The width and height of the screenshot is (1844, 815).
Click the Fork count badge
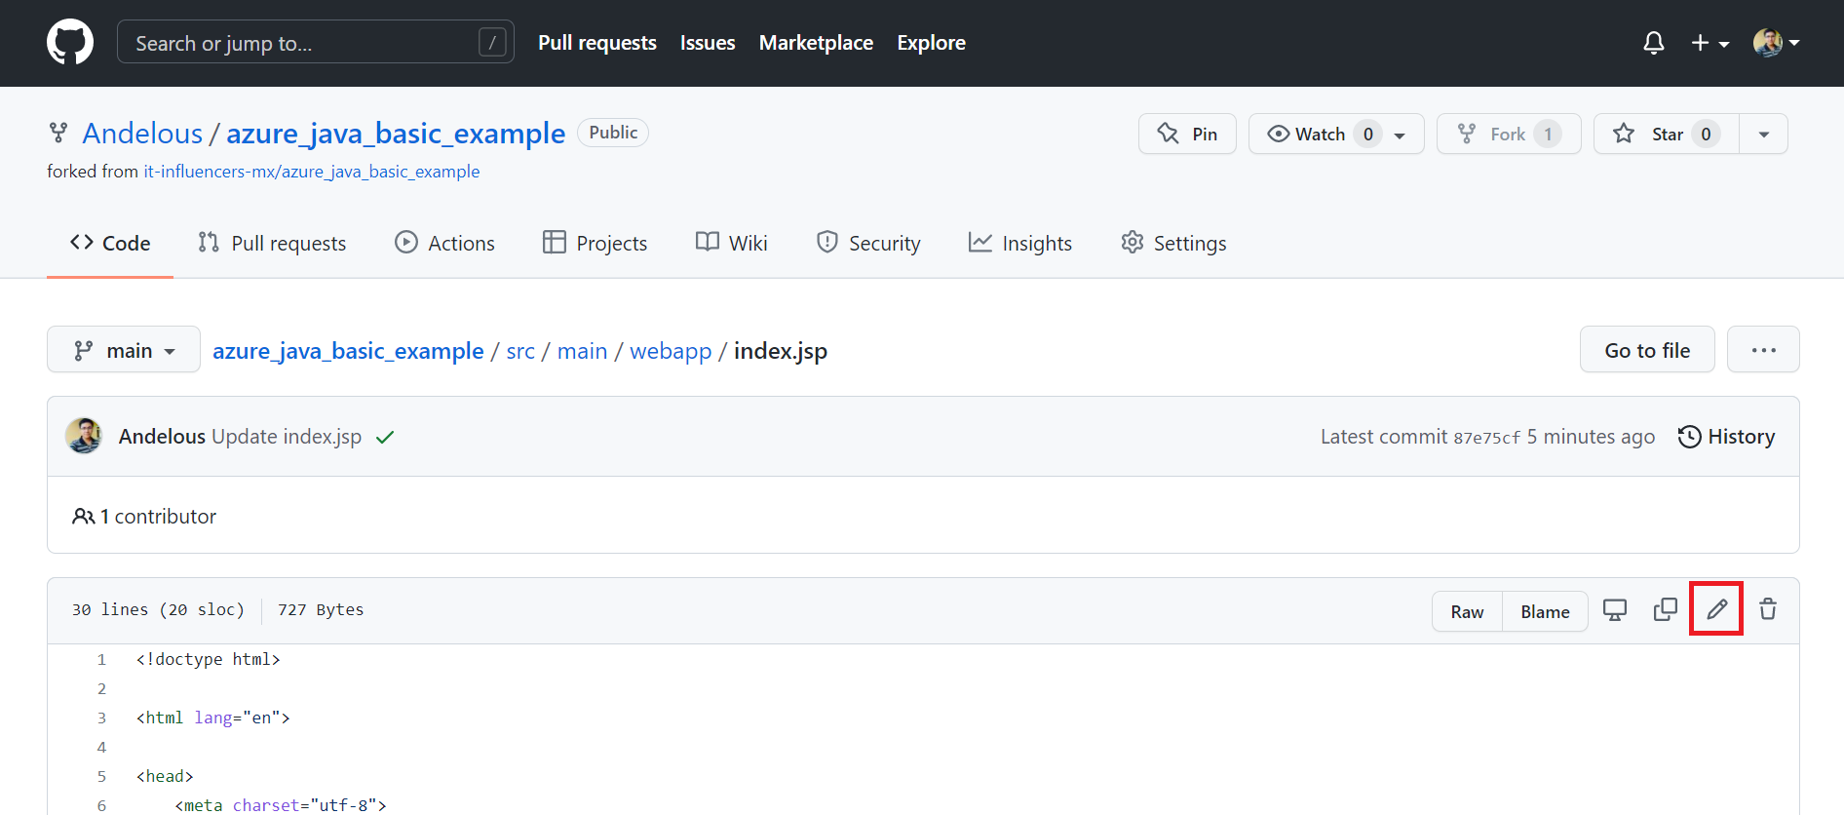click(x=1548, y=134)
